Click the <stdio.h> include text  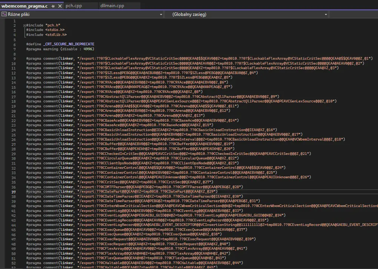point(55,30)
